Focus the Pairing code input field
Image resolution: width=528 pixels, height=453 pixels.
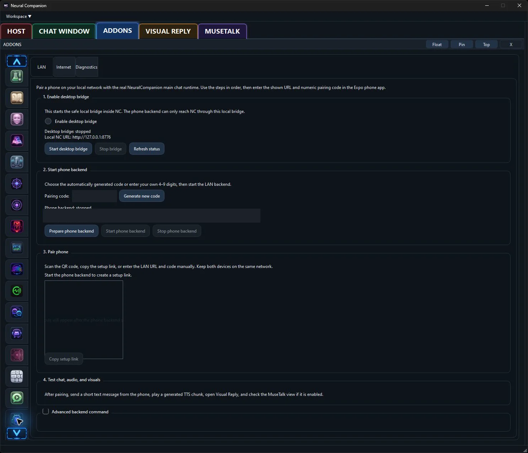(x=95, y=196)
